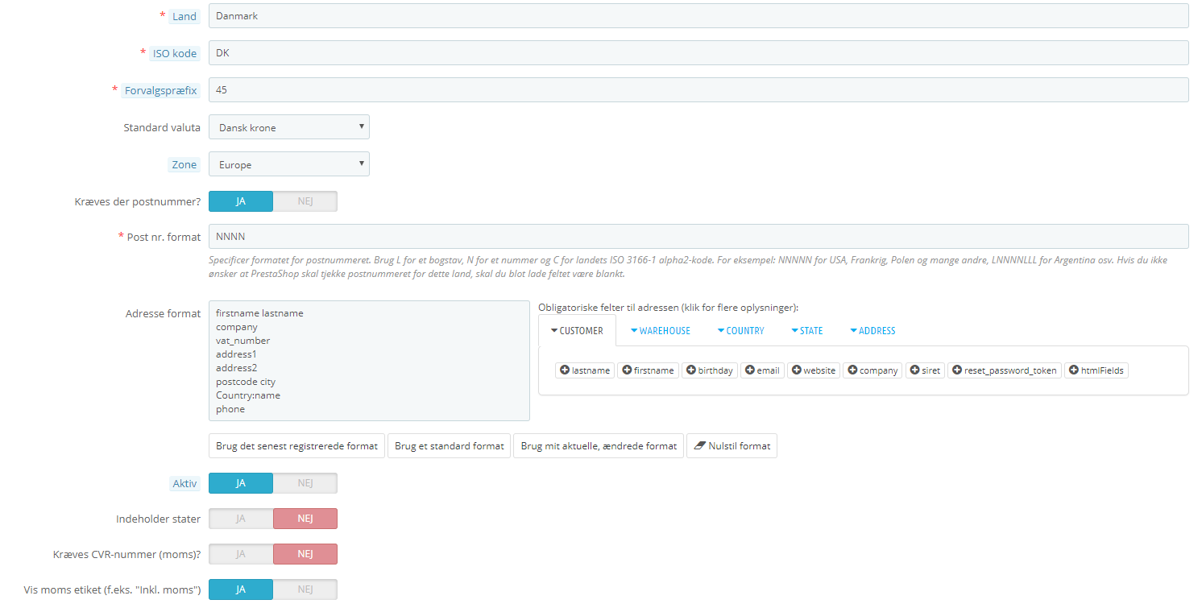Click the Land label

pos(184,16)
